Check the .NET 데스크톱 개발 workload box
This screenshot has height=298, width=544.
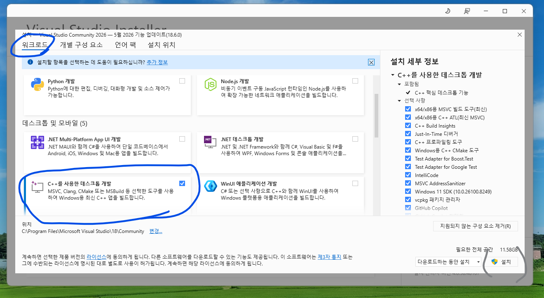tap(355, 139)
